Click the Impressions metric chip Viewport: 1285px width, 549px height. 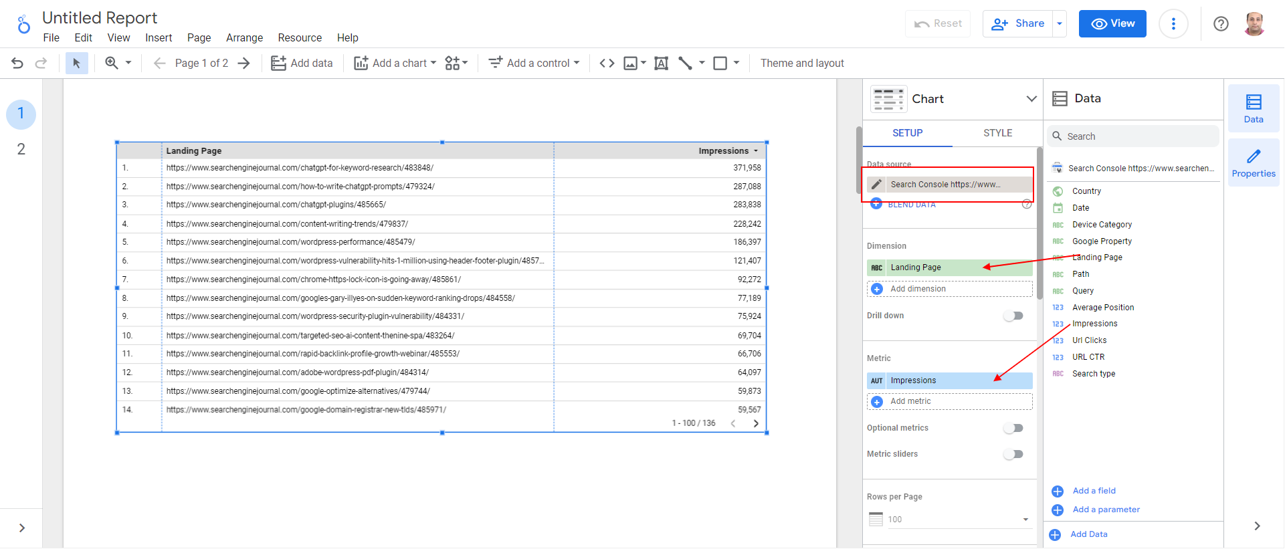click(x=950, y=380)
